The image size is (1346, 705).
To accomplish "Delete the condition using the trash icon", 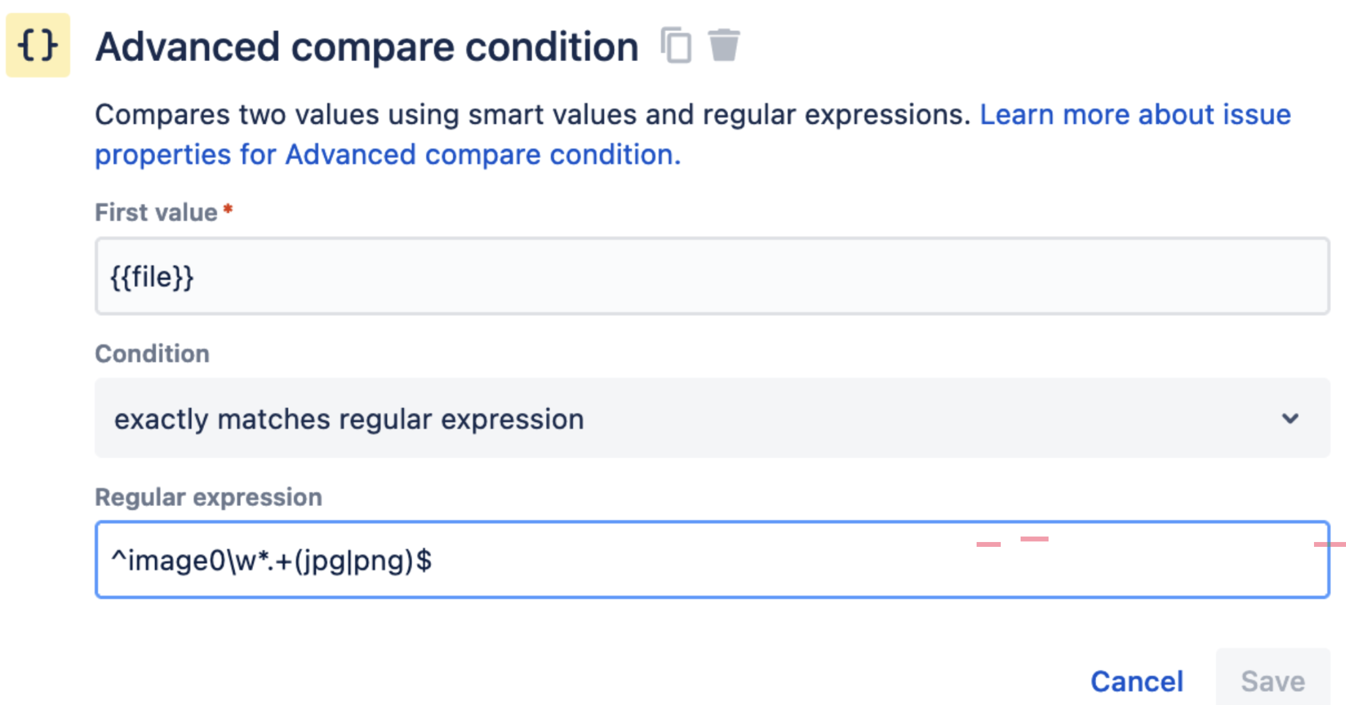I will click(724, 45).
